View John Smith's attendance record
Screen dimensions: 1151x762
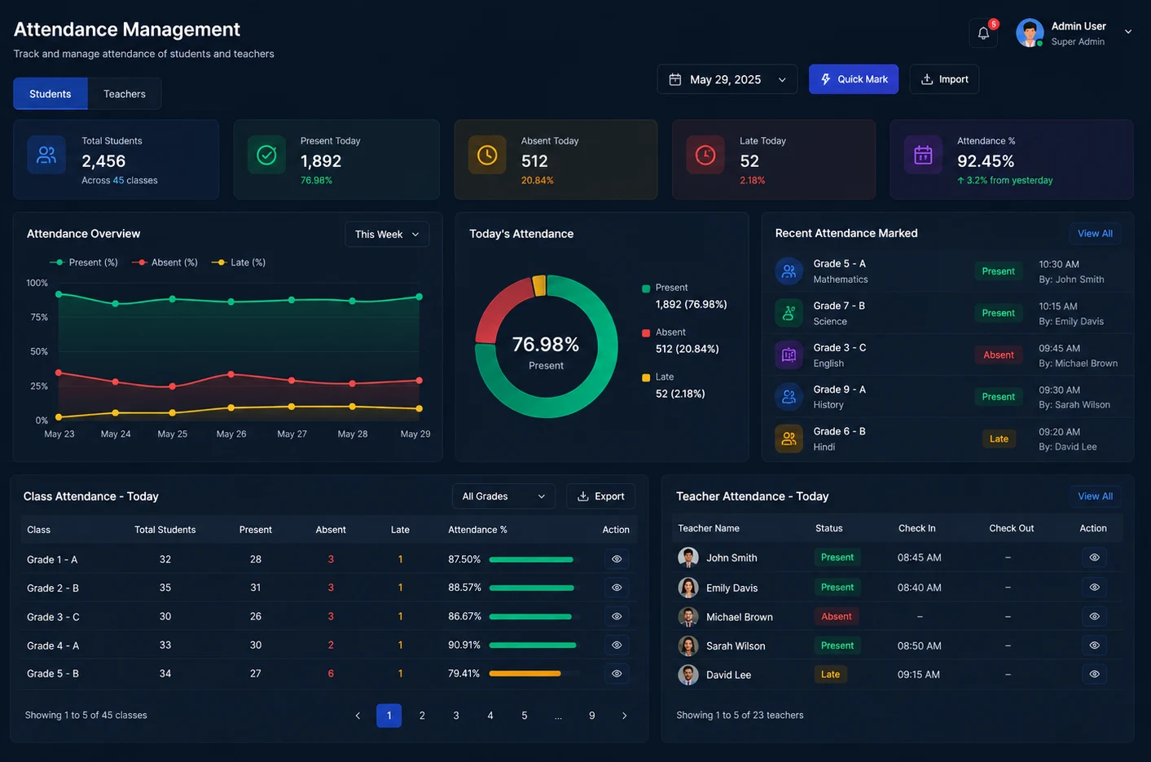point(1094,557)
